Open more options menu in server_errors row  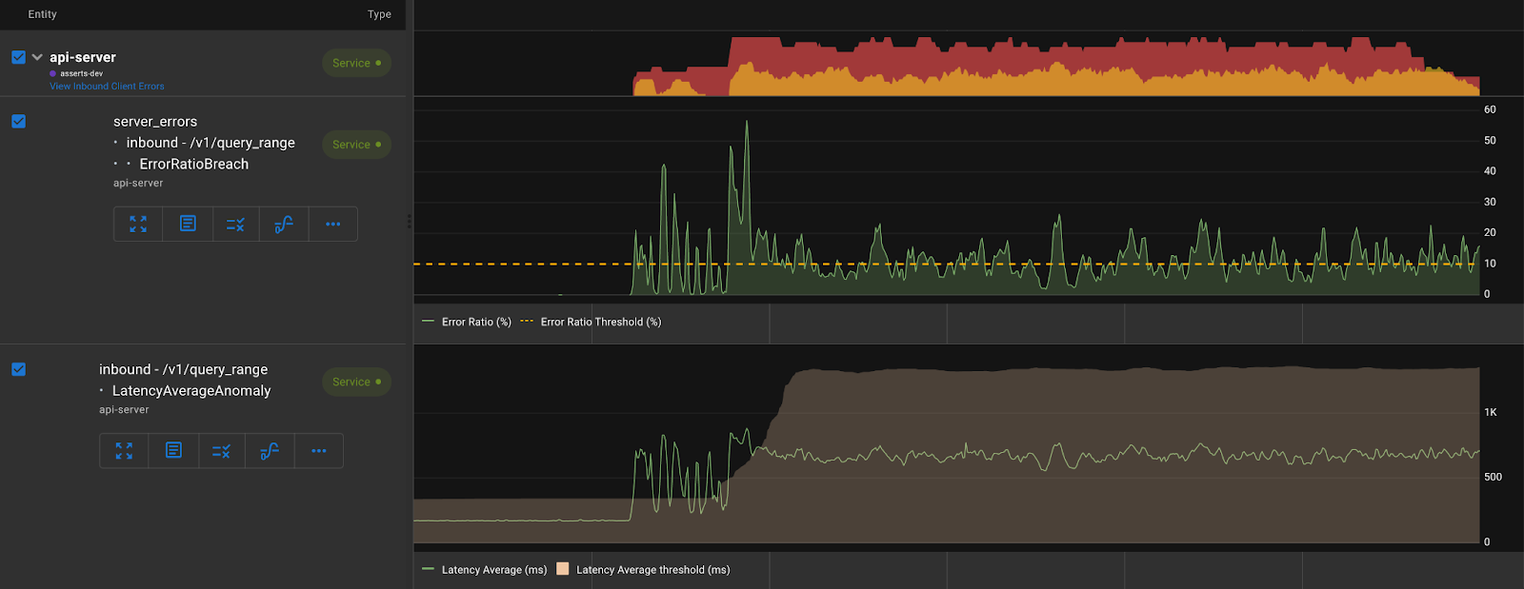[x=332, y=225]
